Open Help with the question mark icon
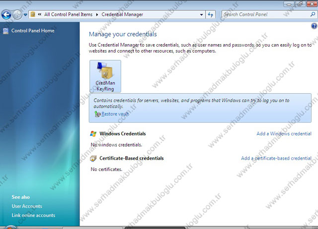The image size is (318, 229). (x=314, y=26)
